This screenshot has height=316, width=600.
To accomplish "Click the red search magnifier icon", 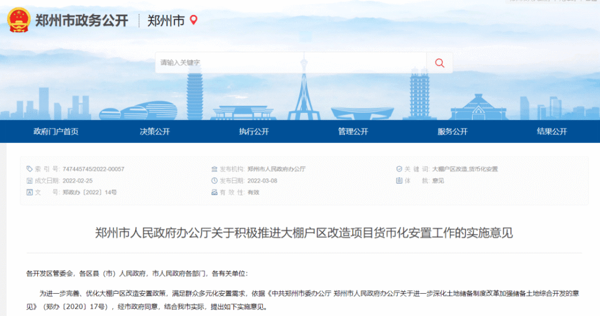I will [440, 63].
